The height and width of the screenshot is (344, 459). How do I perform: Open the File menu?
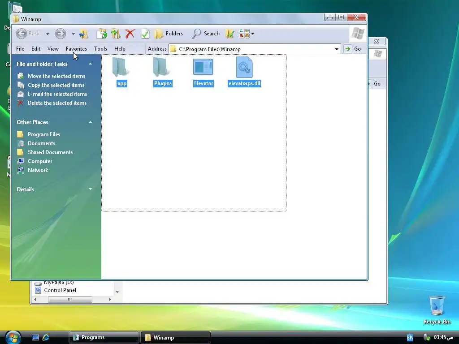tap(20, 49)
